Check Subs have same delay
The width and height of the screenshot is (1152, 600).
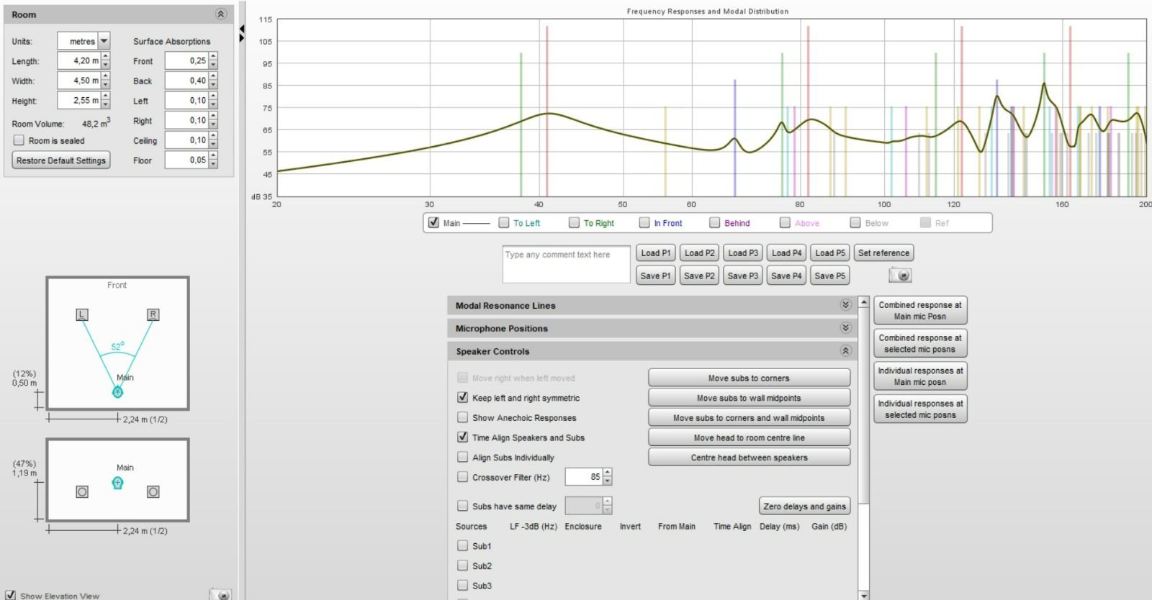point(462,506)
